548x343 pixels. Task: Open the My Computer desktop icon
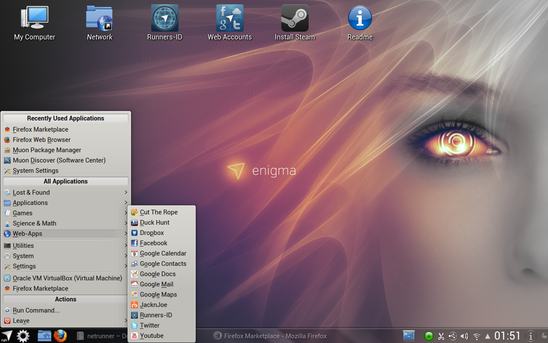click(x=35, y=23)
